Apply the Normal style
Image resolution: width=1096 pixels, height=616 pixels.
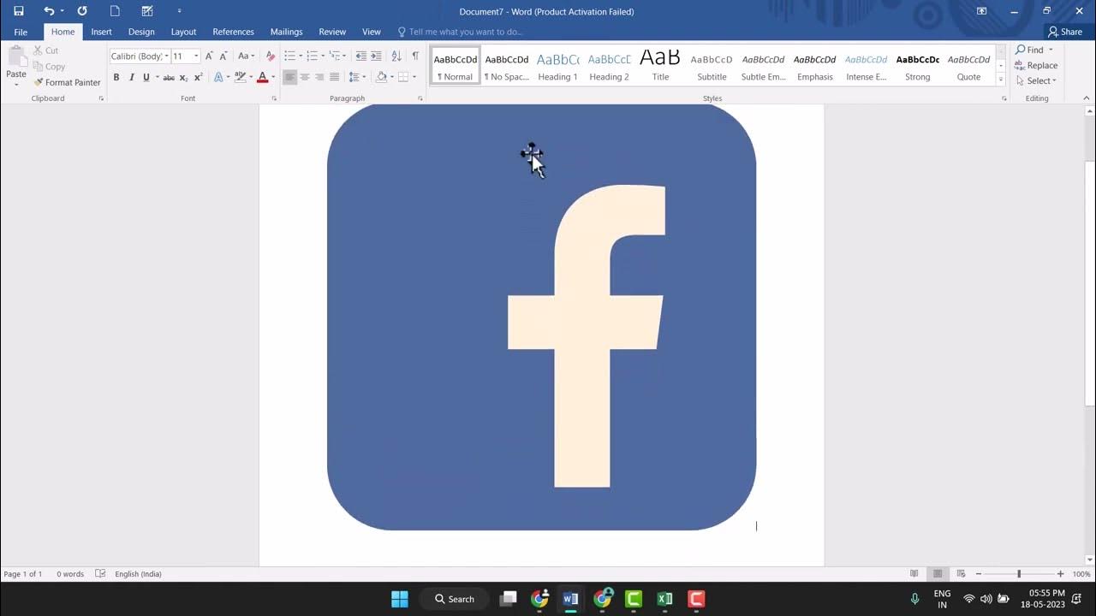pos(455,67)
